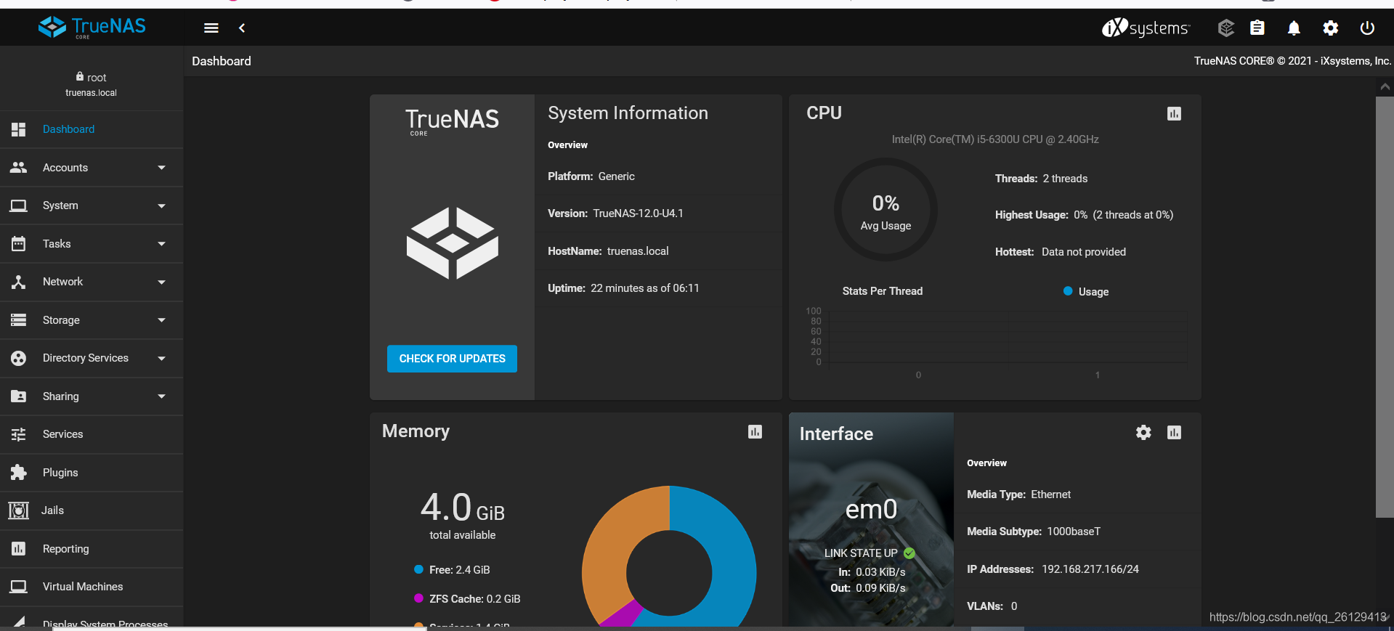Expand the Sharing menu arrow
Screen dimensions: 1394x631
[x=161, y=396]
